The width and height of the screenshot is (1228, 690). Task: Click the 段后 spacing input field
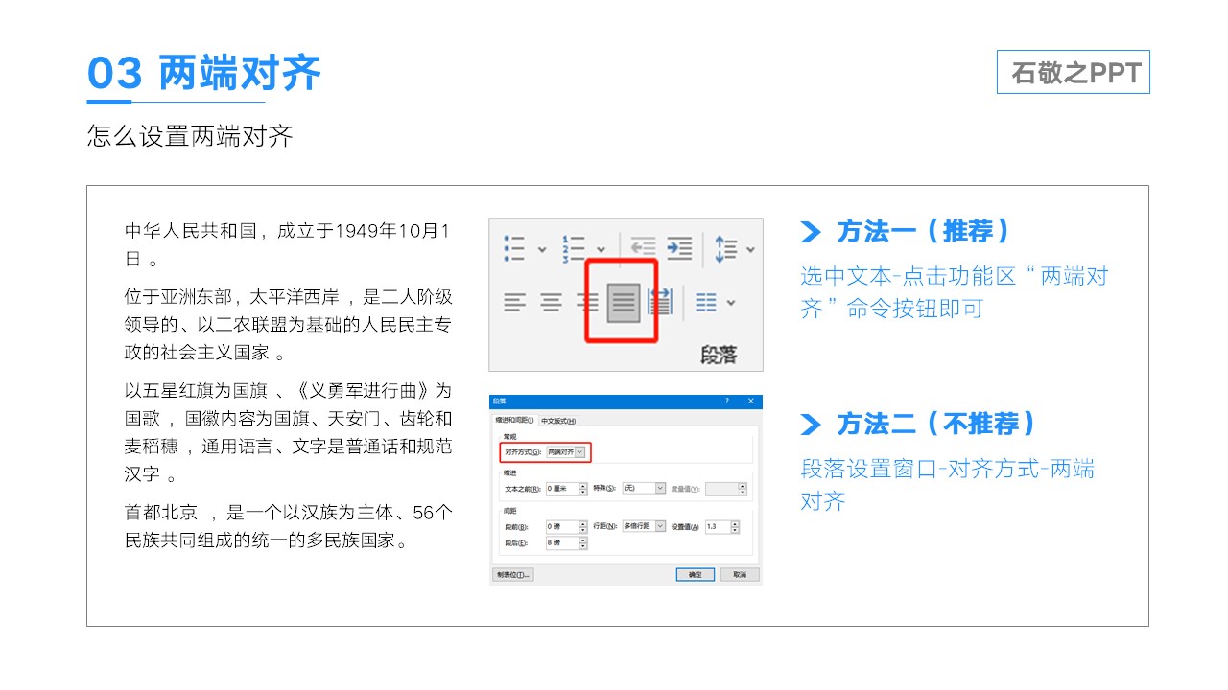click(562, 542)
